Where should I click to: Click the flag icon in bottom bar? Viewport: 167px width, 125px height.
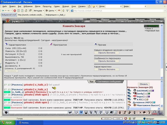[144, 112]
